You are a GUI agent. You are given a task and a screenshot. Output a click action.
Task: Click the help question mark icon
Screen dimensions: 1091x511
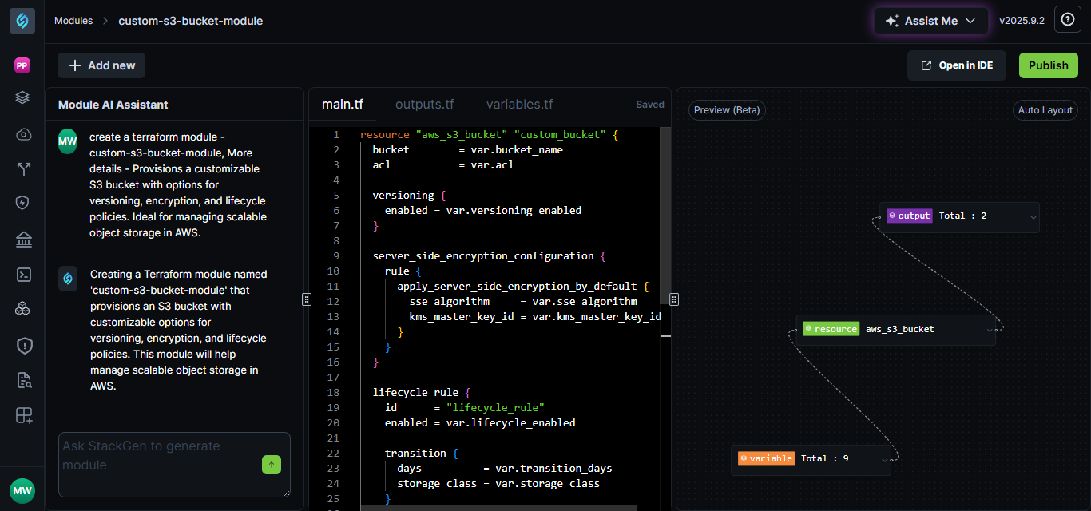1068,20
